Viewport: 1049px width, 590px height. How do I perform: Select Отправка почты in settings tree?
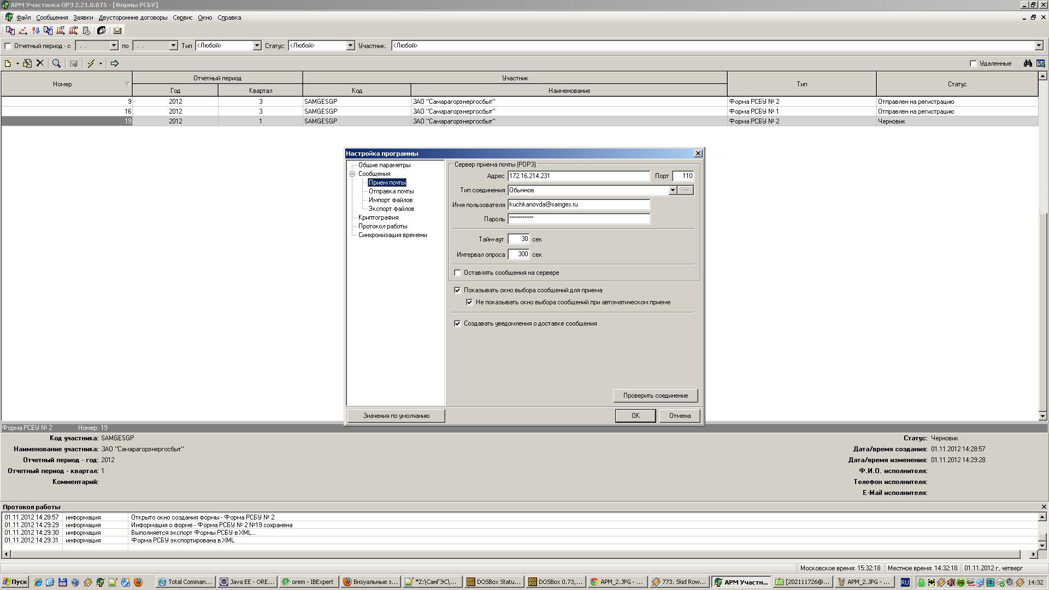click(391, 191)
